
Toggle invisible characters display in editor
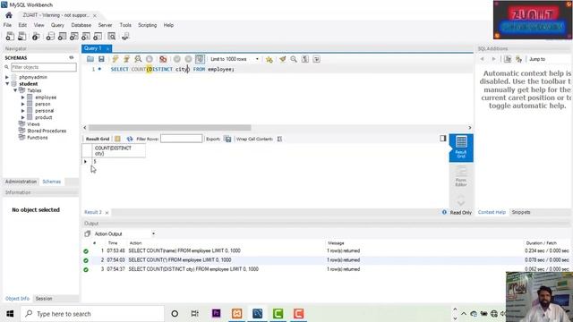305,59
